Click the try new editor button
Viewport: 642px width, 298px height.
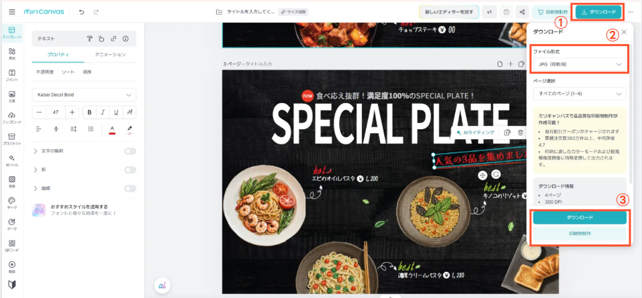[x=449, y=12]
